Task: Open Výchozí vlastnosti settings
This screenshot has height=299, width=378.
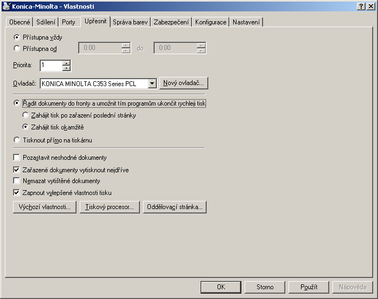Action: [44, 207]
